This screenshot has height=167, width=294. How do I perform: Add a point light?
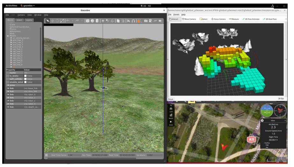click(x=103, y=21)
